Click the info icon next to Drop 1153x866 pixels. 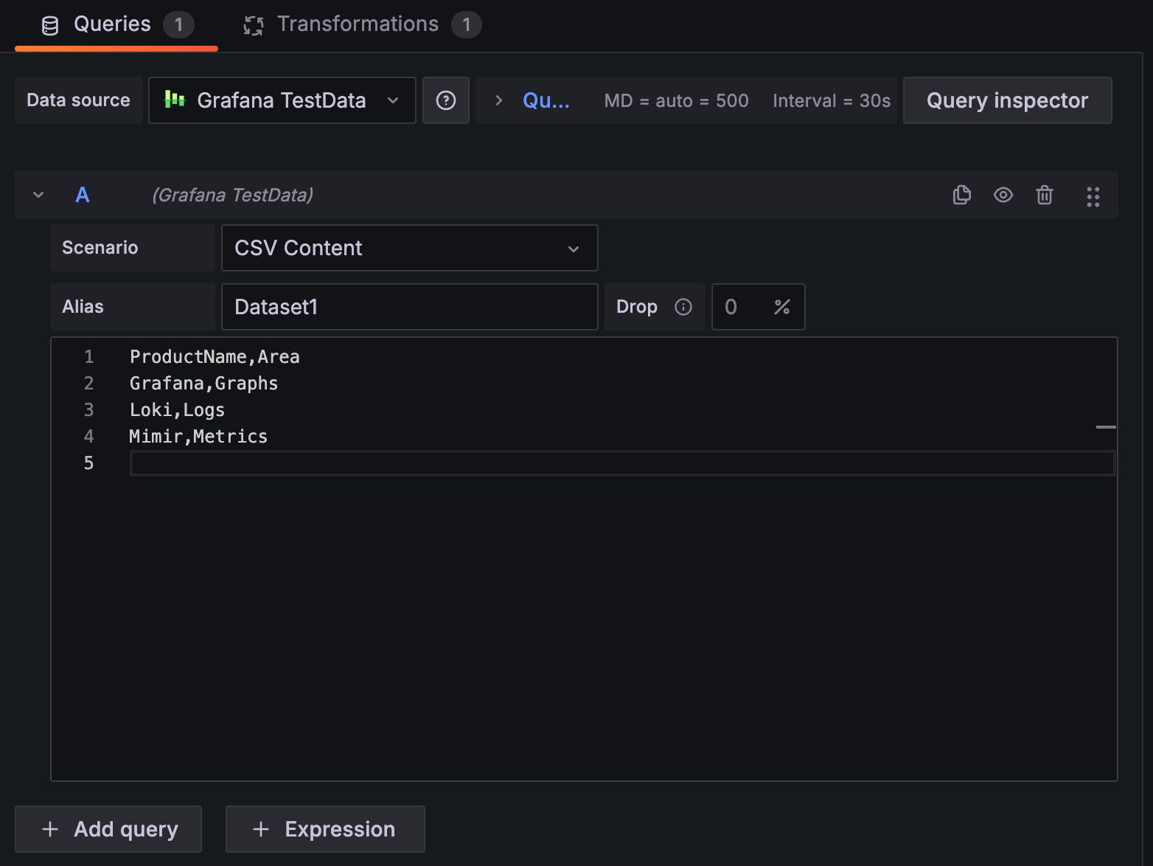click(x=683, y=307)
